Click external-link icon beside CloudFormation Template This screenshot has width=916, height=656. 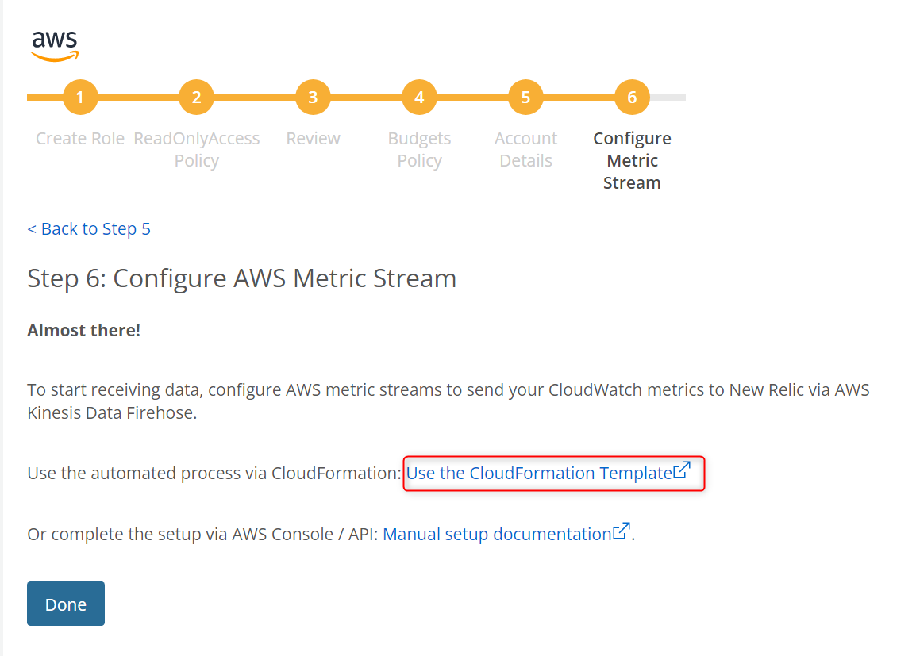point(682,470)
